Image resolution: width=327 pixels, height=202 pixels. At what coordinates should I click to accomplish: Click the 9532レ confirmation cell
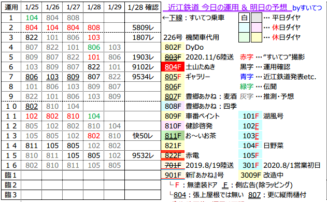pos(143,155)
